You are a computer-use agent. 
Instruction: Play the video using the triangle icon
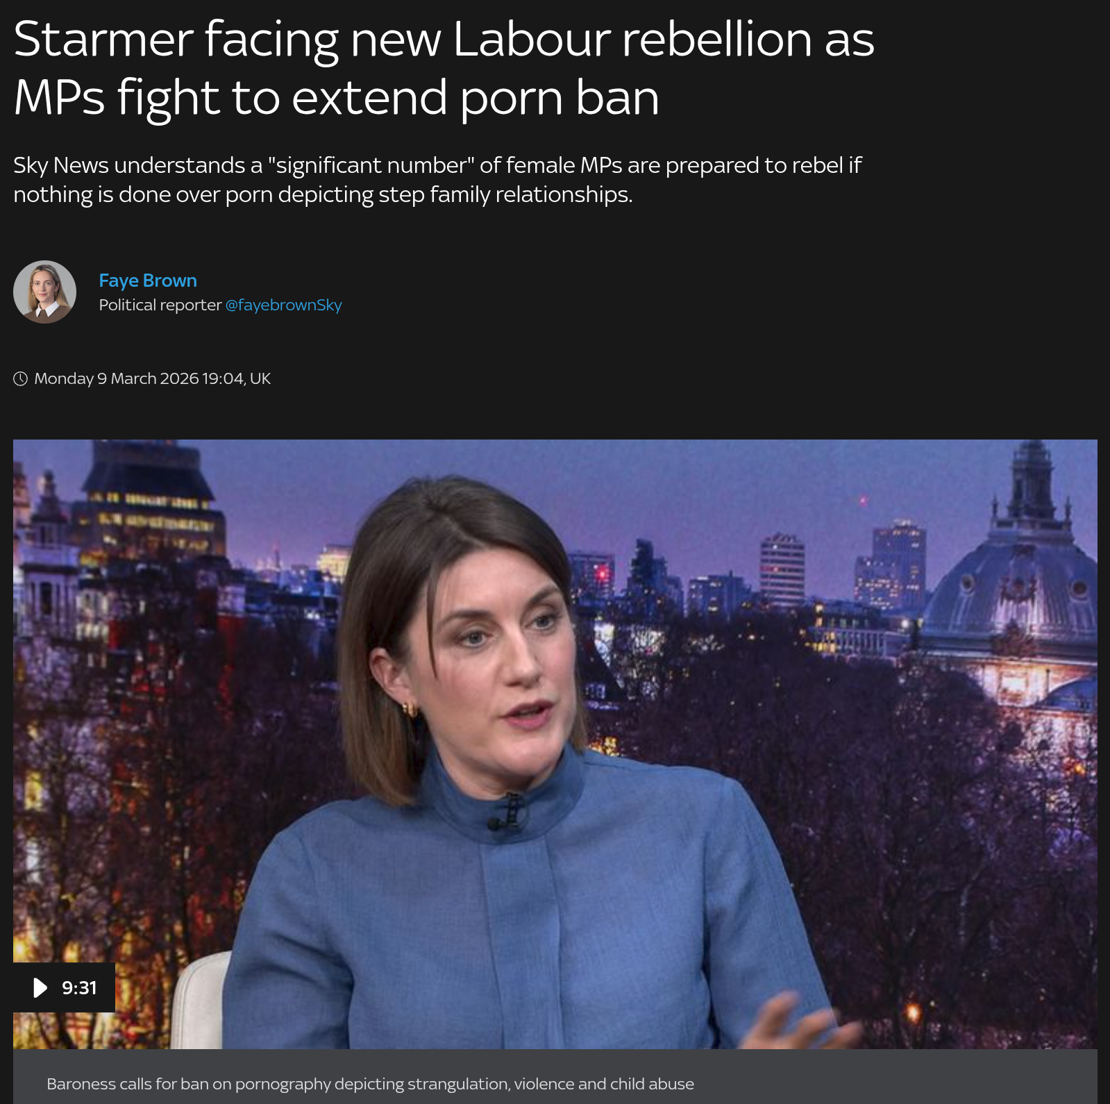[40, 987]
